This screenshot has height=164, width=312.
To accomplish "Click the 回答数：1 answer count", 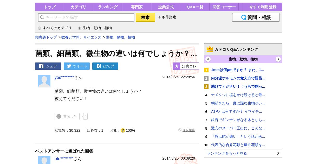I will (95, 130).
